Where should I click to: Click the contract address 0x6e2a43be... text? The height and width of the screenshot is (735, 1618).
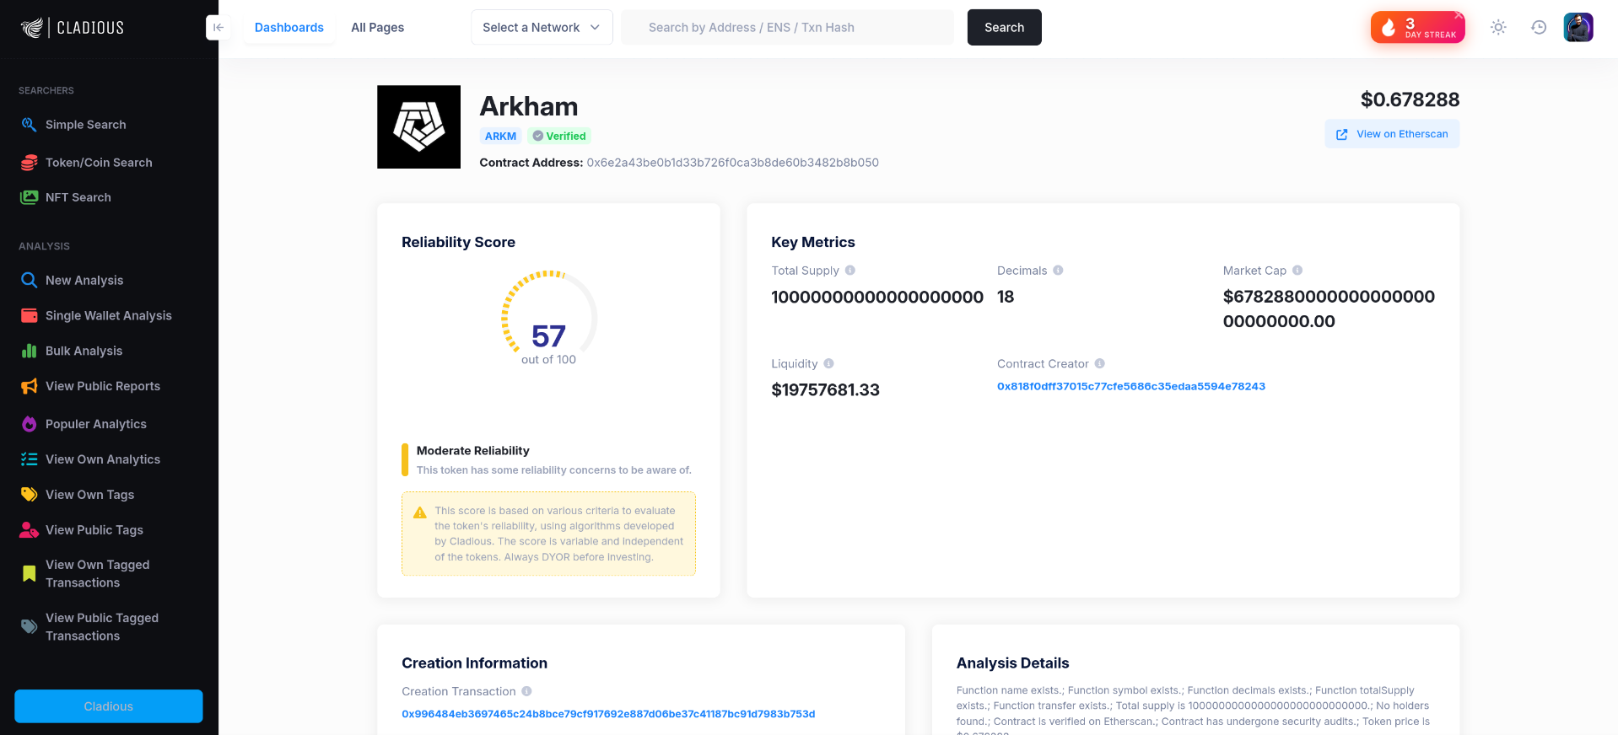(732, 163)
